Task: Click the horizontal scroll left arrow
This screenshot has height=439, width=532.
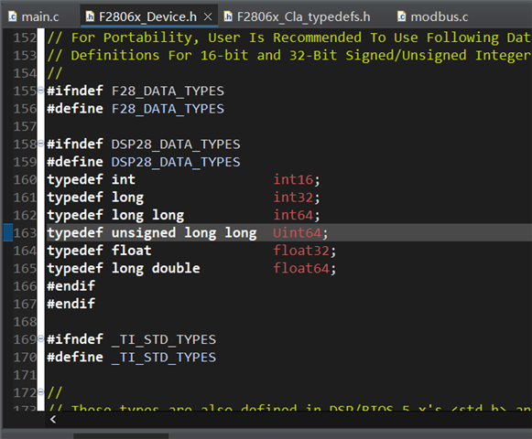Action: pos(53,420)
